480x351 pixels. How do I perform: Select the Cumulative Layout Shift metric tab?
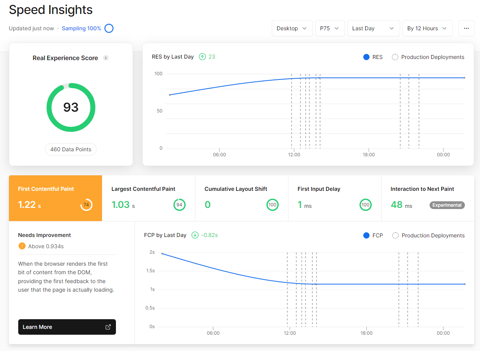(x=242, y=198)
